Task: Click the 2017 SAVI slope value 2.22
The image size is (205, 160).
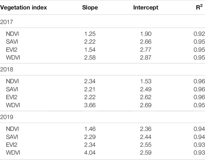Action: pyautogui.click(x=90, y=42)
